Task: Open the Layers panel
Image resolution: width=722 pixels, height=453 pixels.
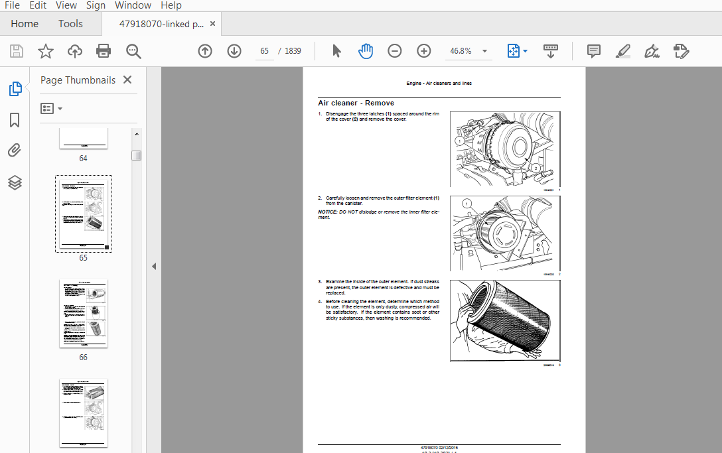Action: [15, 183]
